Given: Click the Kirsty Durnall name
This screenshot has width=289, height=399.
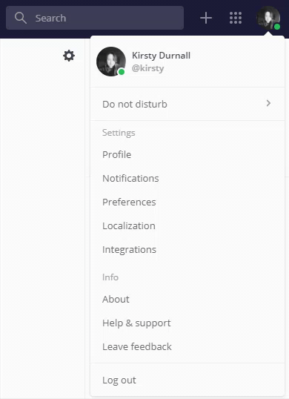Looking at the screenshot, I should tap(161, 56).
